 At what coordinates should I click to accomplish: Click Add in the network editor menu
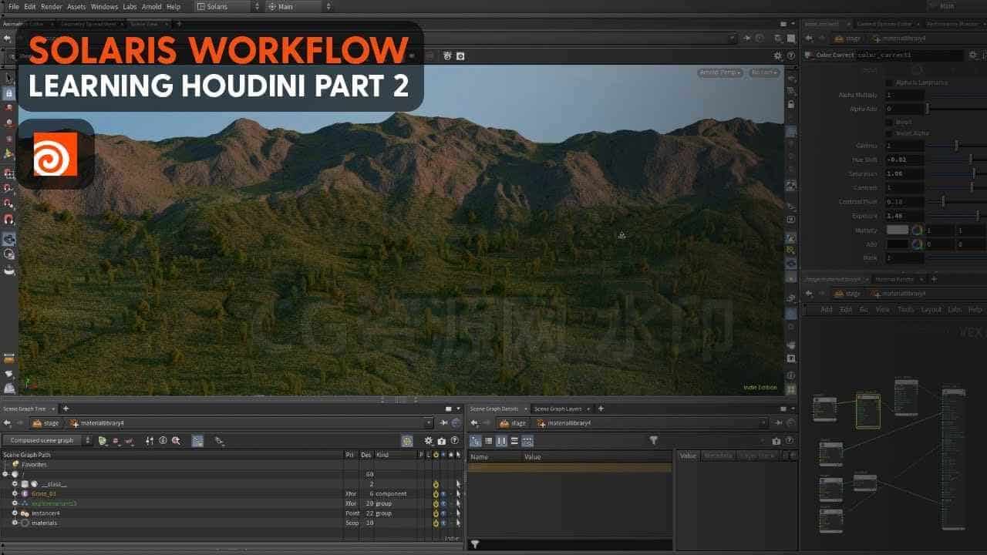coord(827,309)
